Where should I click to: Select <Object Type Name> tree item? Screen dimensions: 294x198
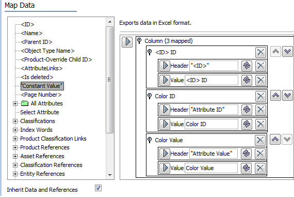tap(47, 51)
